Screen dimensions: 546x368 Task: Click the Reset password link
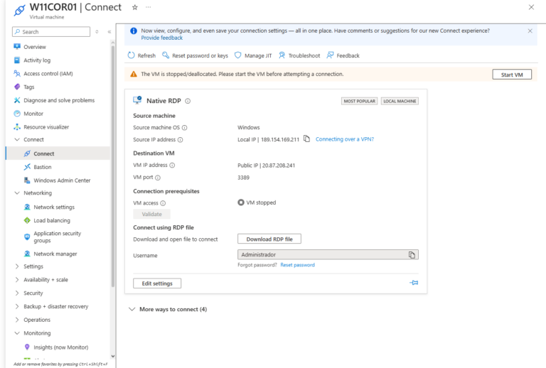297,265
